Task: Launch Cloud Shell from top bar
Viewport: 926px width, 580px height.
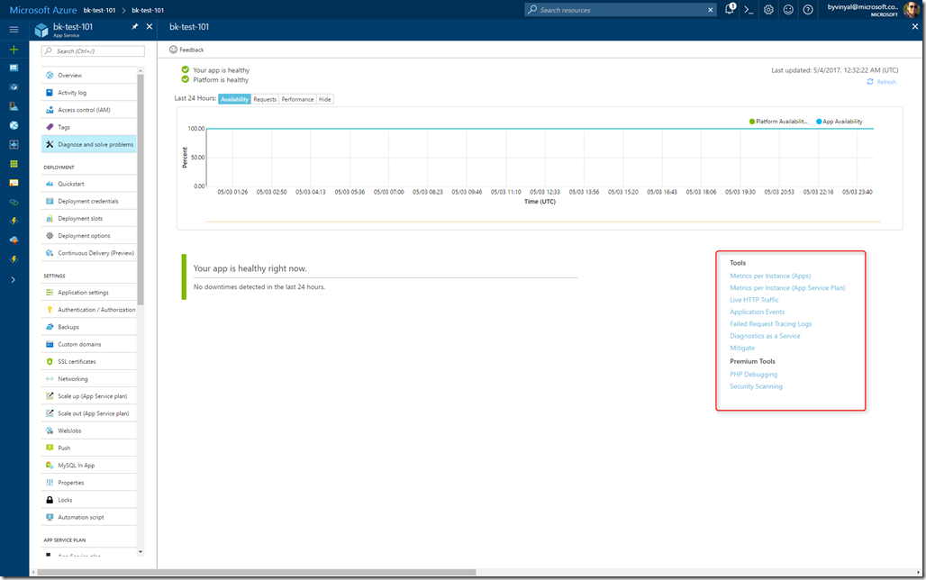Action: coord(749,9)
